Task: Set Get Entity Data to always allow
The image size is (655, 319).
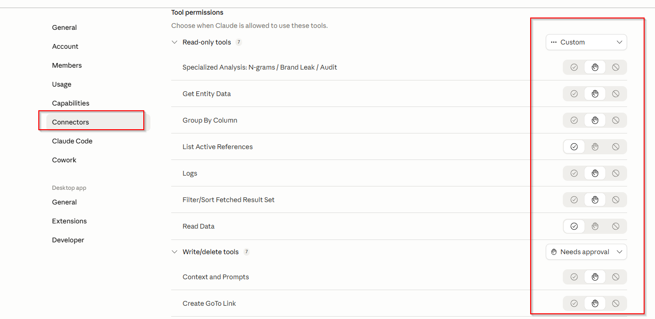Action: click(574, 94)
